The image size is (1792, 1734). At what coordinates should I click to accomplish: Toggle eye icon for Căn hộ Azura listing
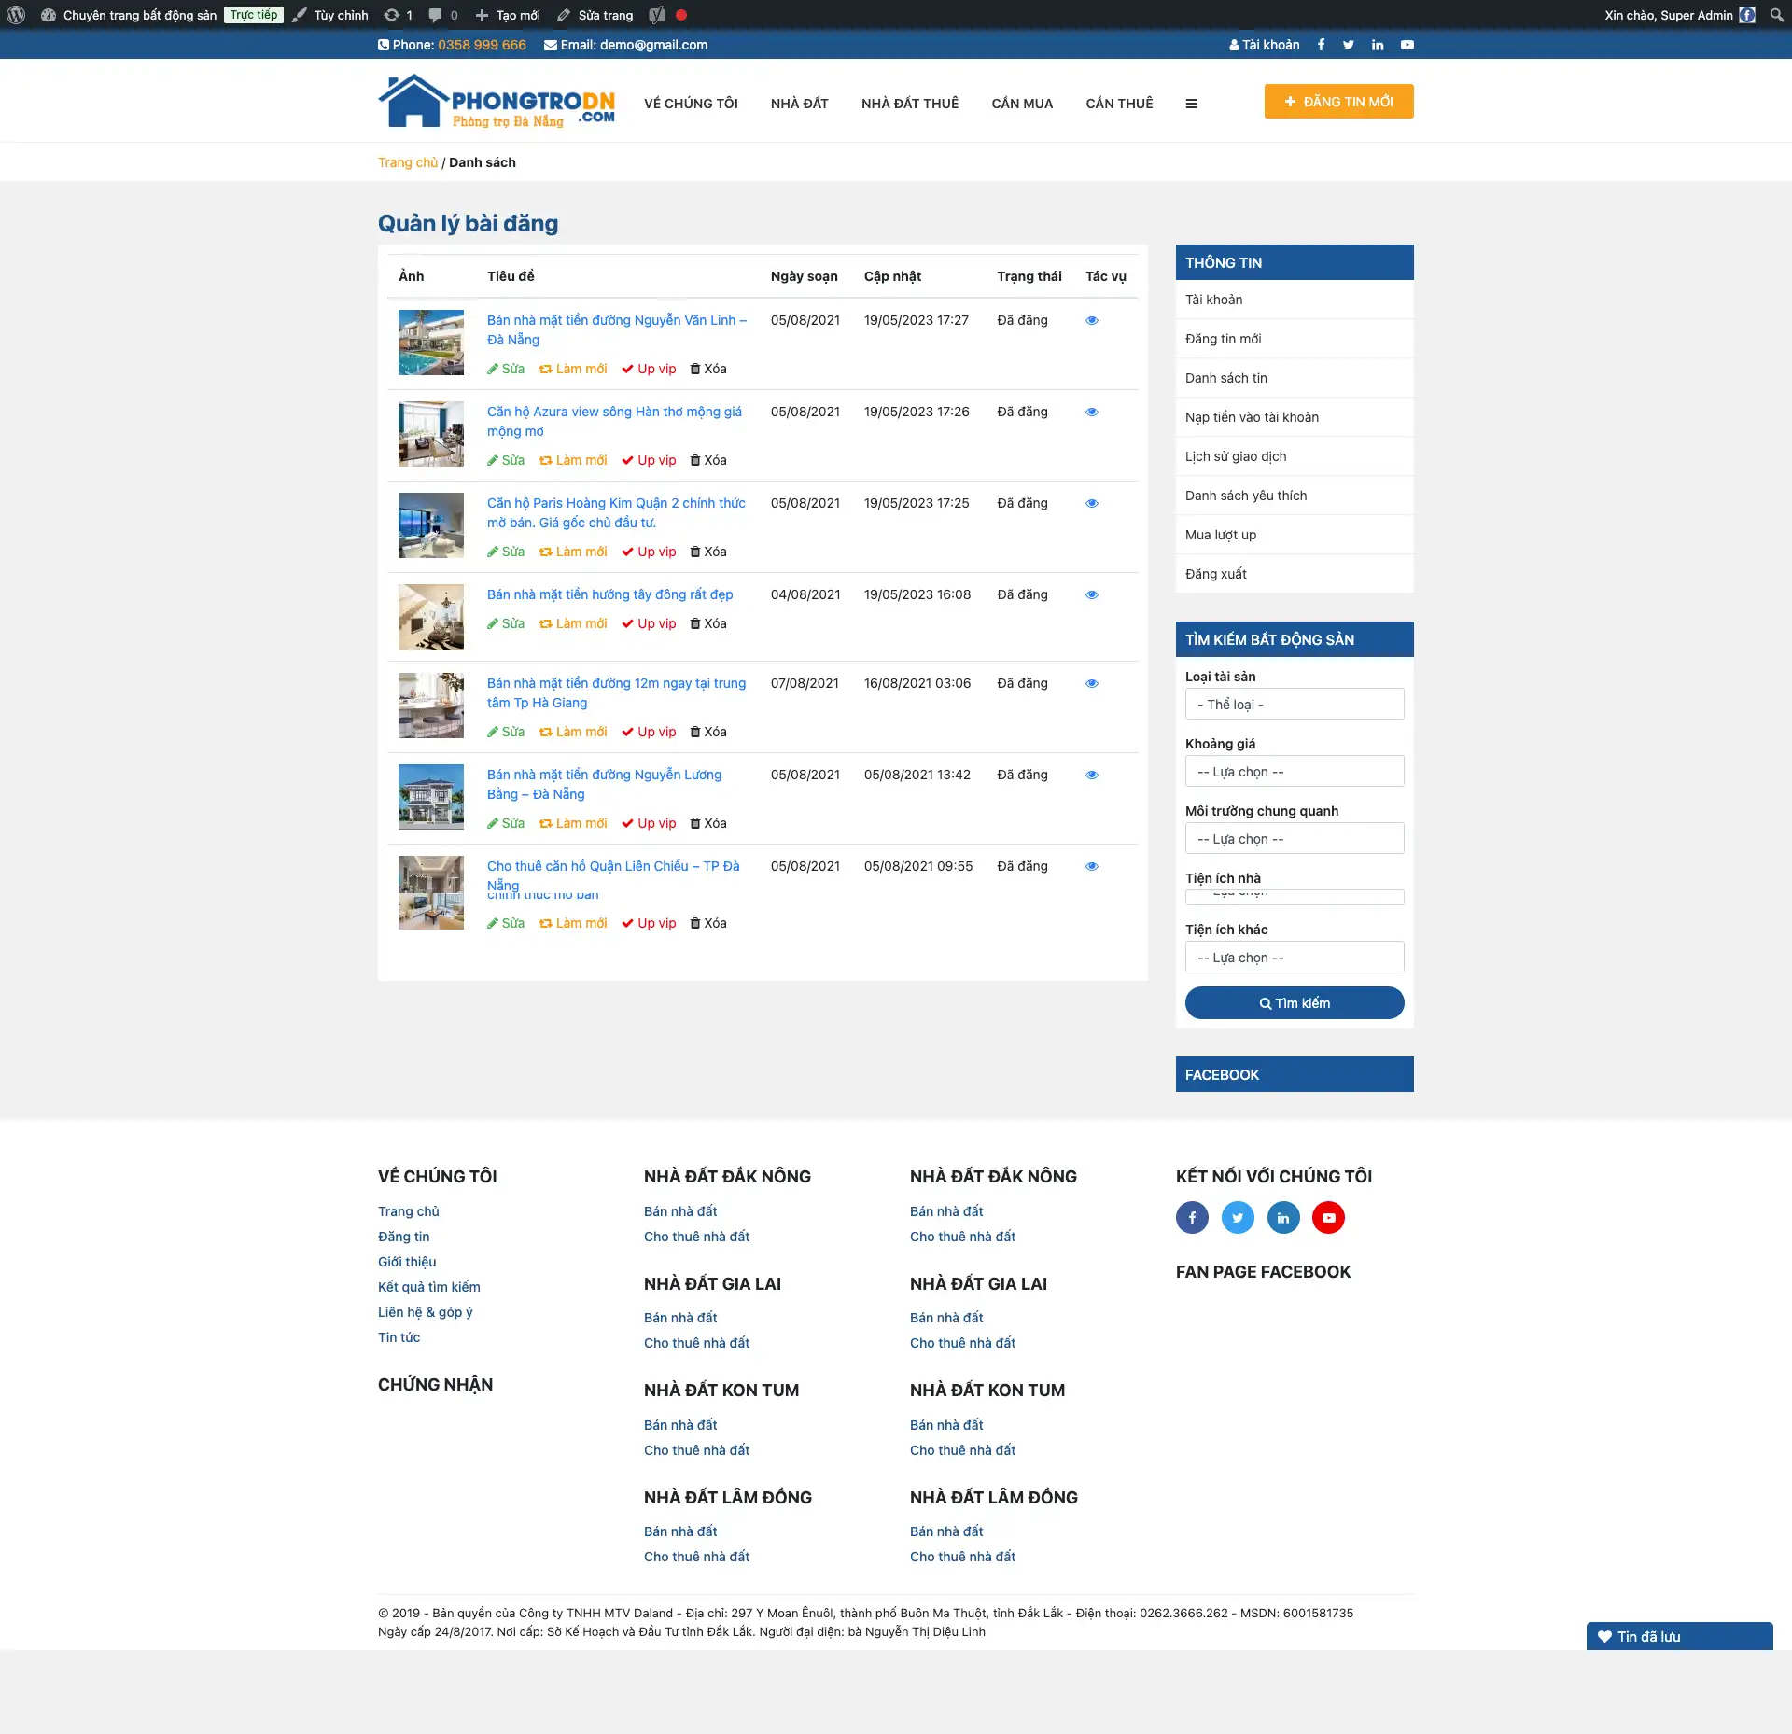coord(1092,412)
